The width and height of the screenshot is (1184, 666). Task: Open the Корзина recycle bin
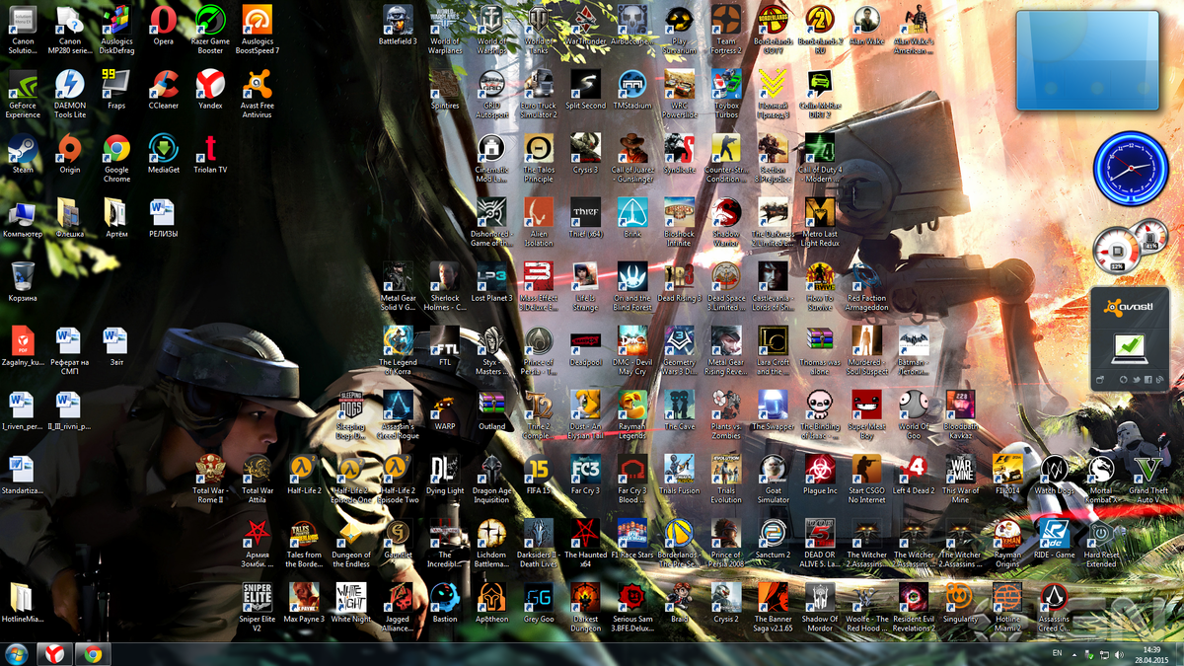(x=23, y=281)
